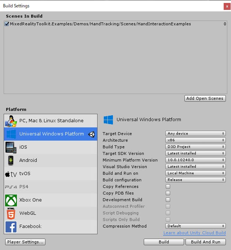Click the PC, Mac & Linux Standalone platform icon
The height and width of the screenshot is (250, 231).
[x=11, y=121]
